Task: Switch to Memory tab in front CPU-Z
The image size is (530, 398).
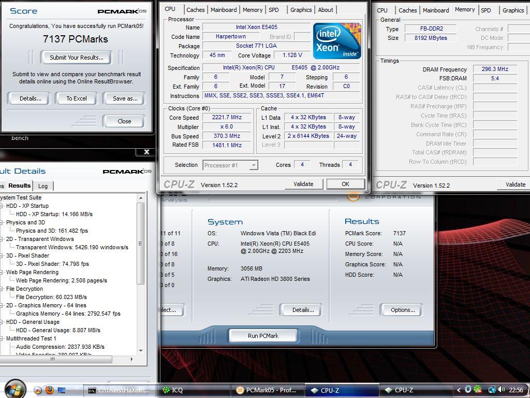Action: point(253,10)
